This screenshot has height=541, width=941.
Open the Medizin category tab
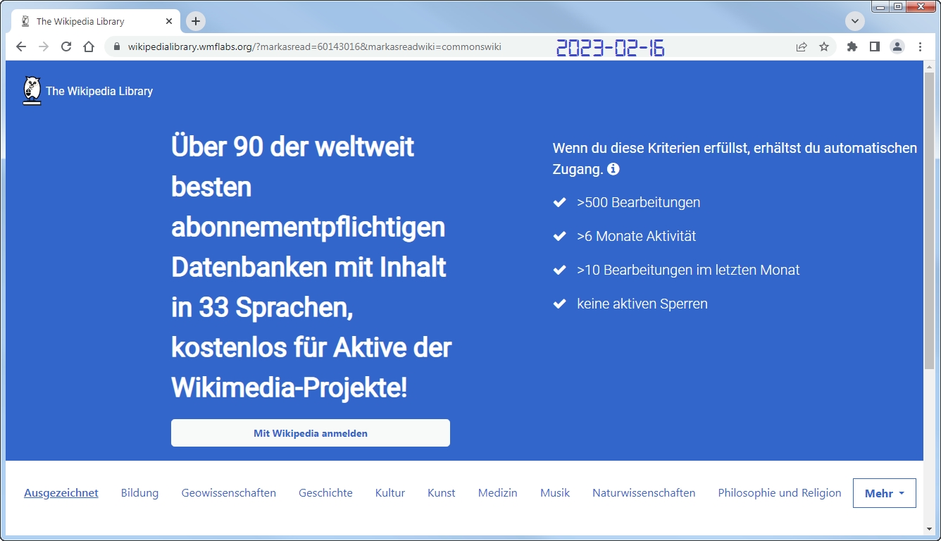(x=498, y=493)
